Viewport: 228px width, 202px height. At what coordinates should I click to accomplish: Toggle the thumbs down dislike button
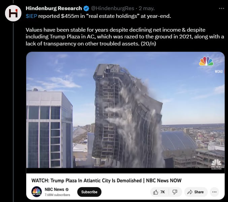click(x=175, y=192)
